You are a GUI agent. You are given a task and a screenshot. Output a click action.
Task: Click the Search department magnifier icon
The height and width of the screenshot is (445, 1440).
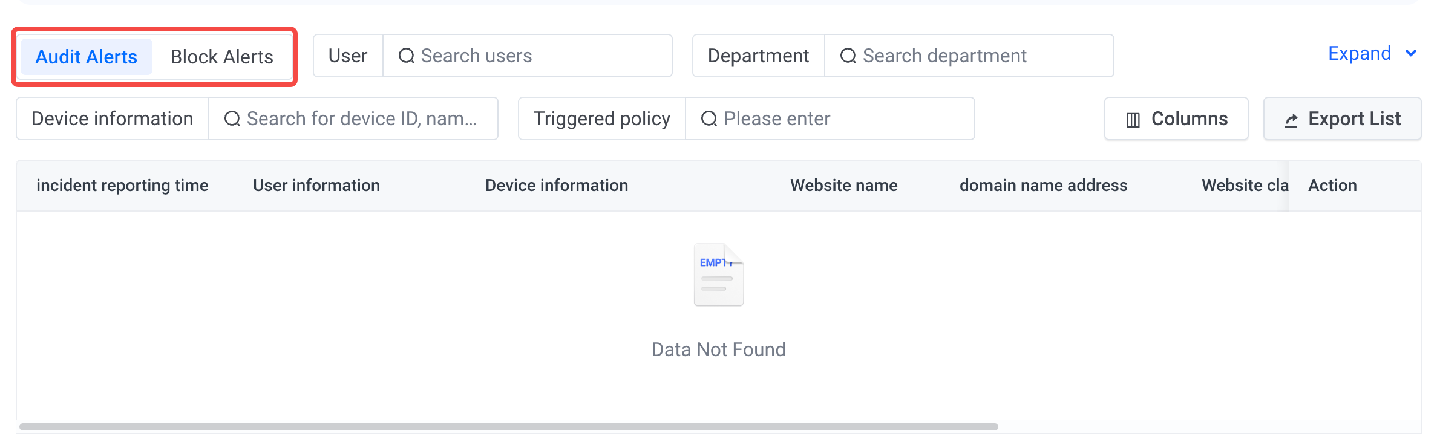[848, 56]
